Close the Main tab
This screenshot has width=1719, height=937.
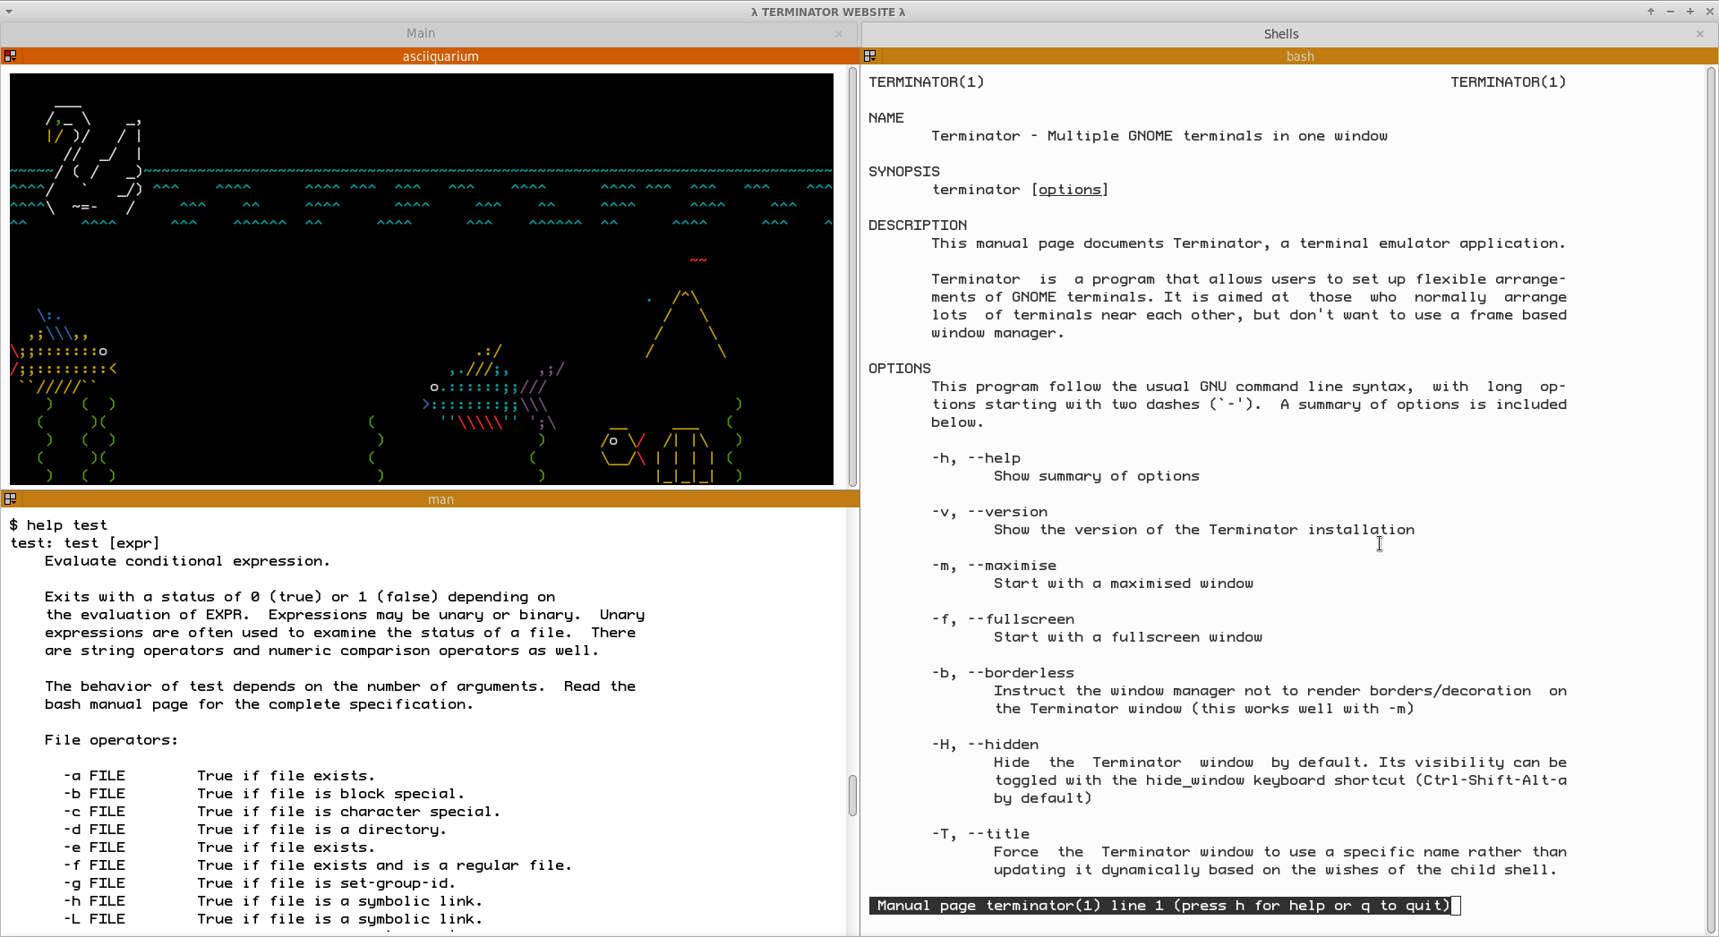pyautogui.click(x=839, y=34)
